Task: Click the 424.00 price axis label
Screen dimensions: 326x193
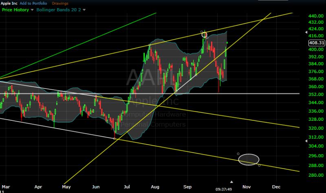Action: [316, 29]
